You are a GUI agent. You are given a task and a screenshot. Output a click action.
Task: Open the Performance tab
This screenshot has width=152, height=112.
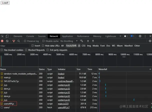(83, 36)
